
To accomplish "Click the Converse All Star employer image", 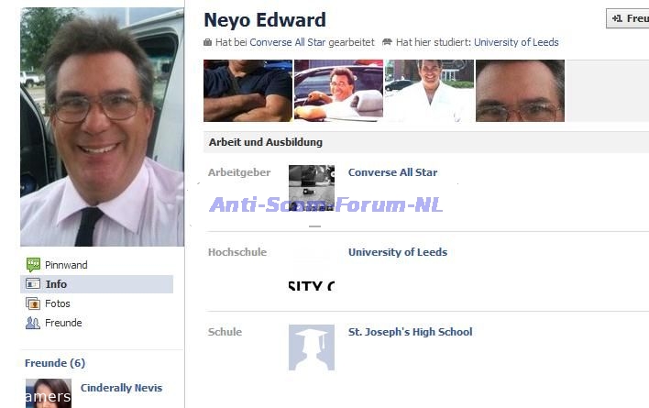I will tap(312, 188).
